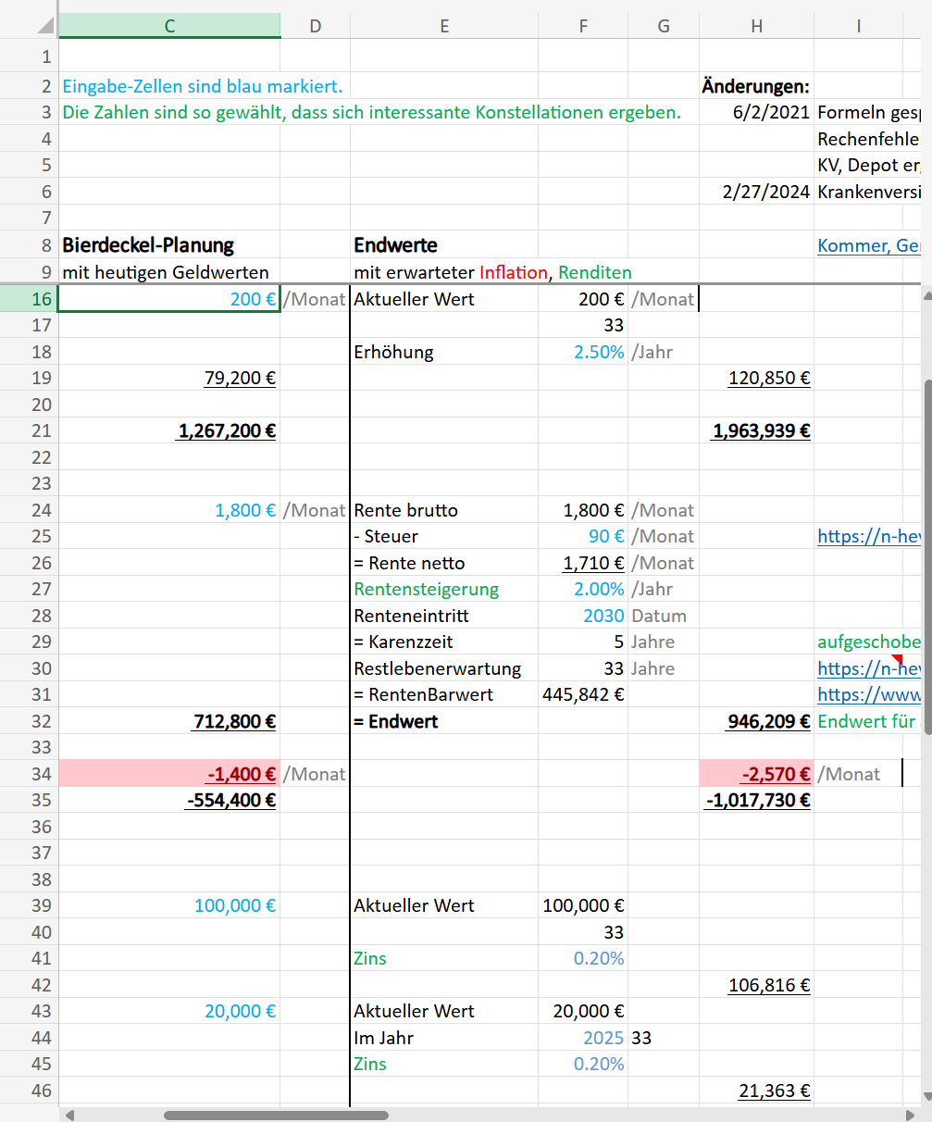Screen dimensions: 932x1122
Task: Click the 1,963,939 € cell
Action: [x=757, y=430]
